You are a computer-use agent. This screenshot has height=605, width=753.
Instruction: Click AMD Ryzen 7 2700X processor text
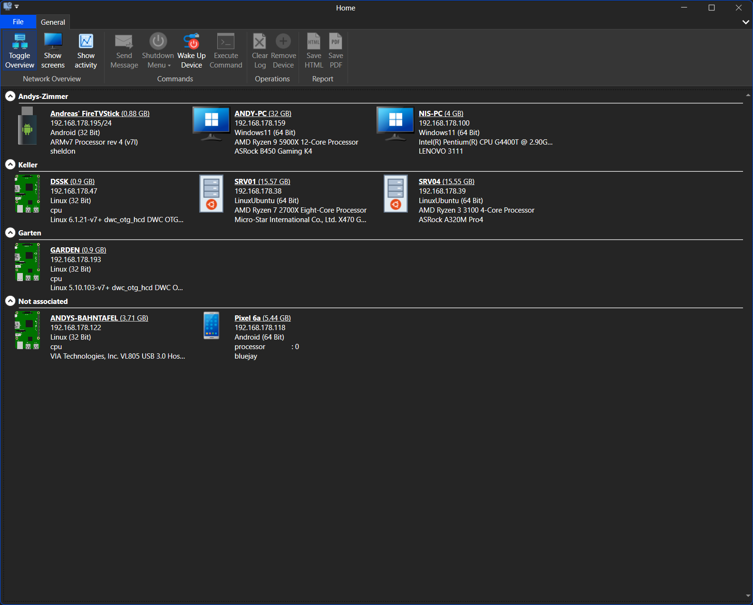[300, 210]
